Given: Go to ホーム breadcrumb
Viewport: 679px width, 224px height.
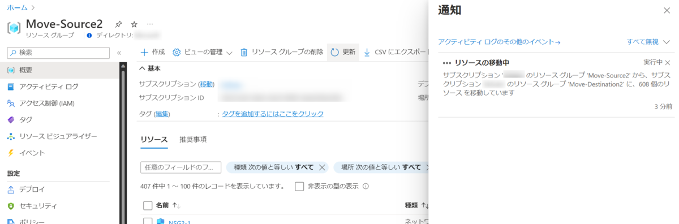Looking at the screenshot, I should pos(17,7).
